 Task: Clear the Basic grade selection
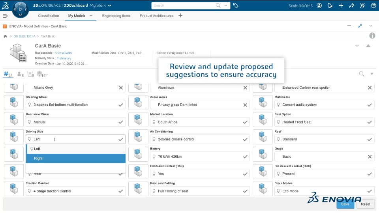pos(370,157)
